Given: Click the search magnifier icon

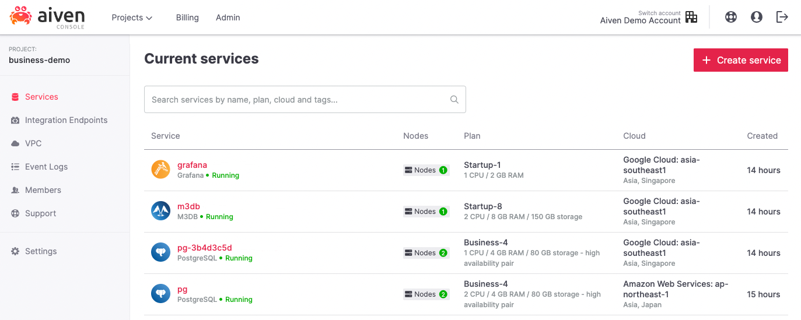Looking at the screenshot, I should click(454, 100).
